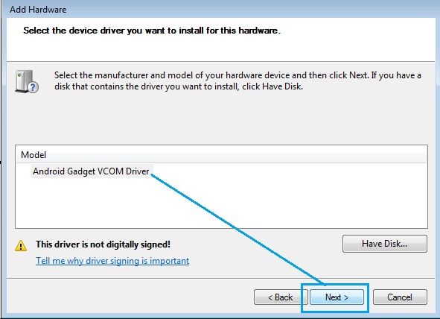Open the Have Disk... dialog
This screenshot has height=319, width=440.
[385, 244]
